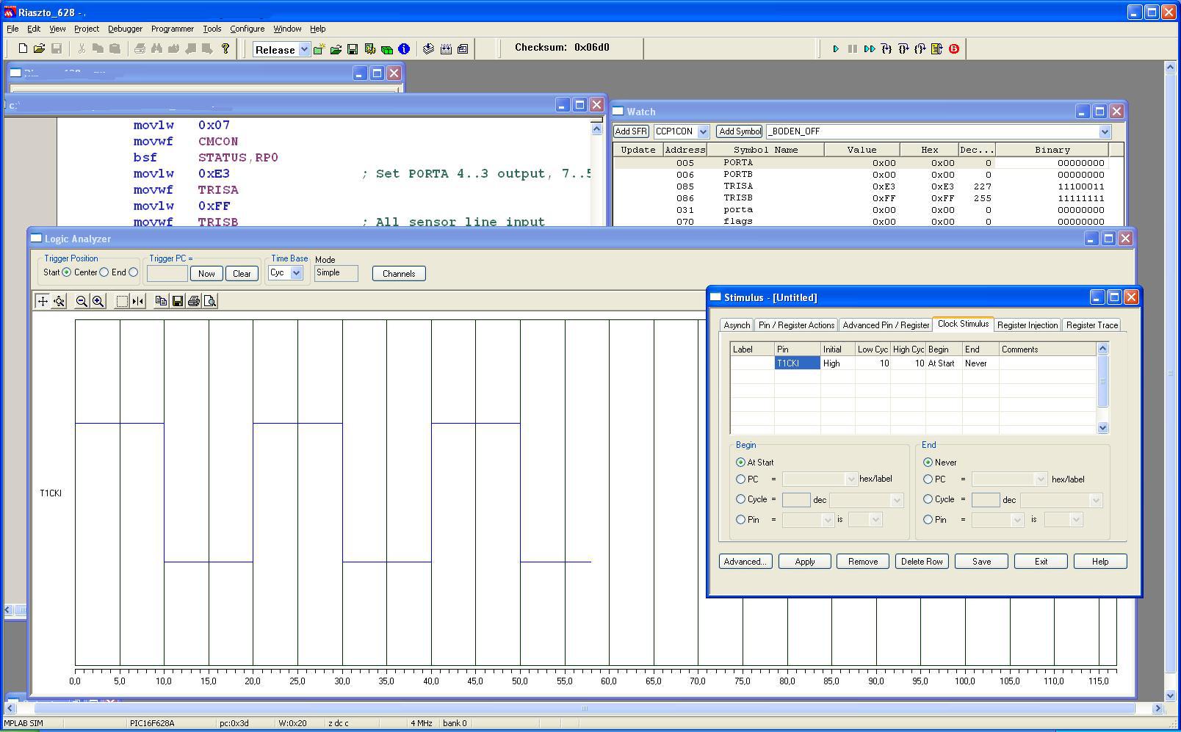Click the Apply button in Stimulus
Screen dimensions: 1181x732
pos(805,562)
